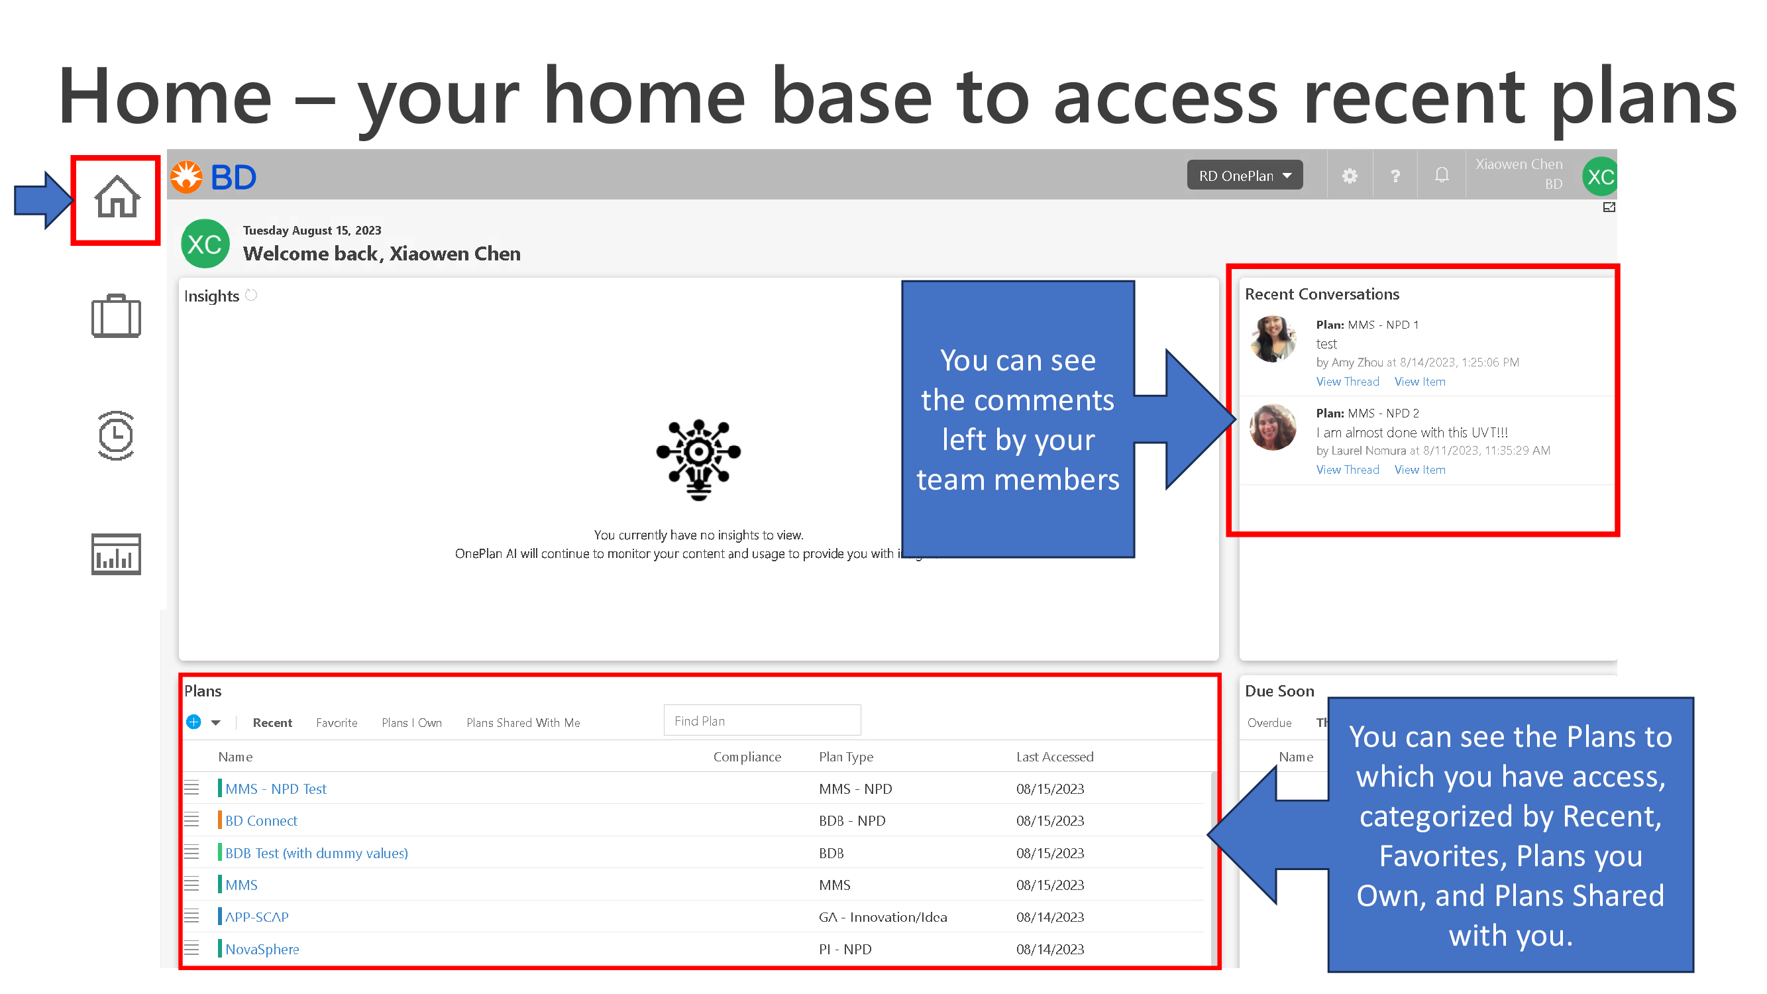Click the Insights refresh spinner icon
This screenshot has height=994, width=1767.
point(251,295)
